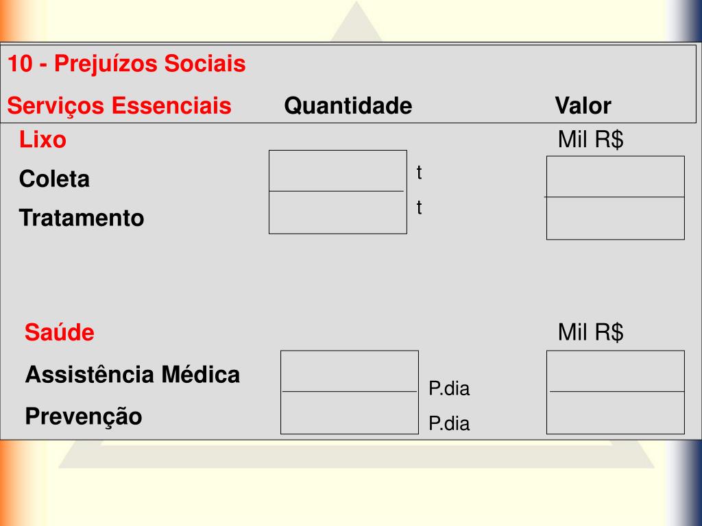The height and width of the screenshot is (526, 702).
Task: Click the Assistência Médica value field
Action: click(615, 371)
